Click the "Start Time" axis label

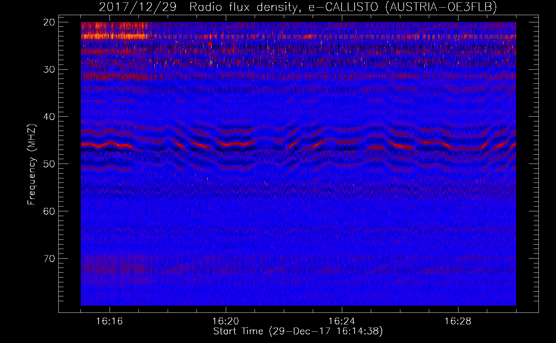(298, 331)
